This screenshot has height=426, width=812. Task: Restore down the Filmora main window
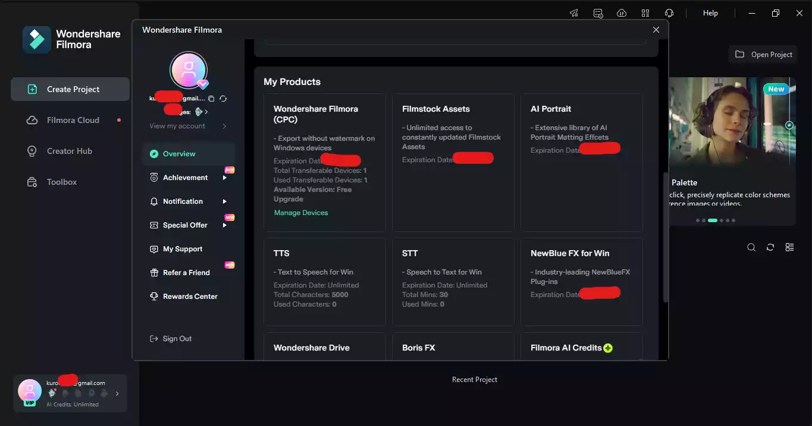[x=775, y=13]
